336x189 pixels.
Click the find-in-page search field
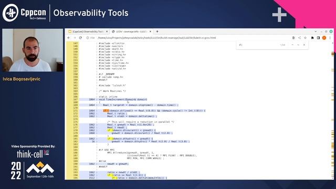tap(258, 45)
